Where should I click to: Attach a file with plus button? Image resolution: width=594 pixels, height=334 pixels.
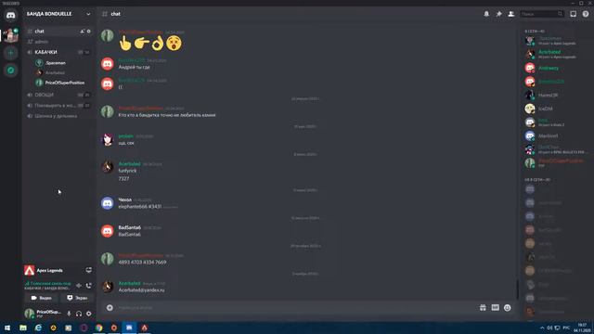tap(110, 308)
